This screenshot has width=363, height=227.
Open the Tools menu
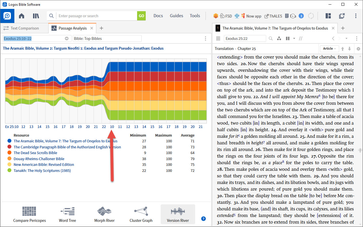pyautogui.click(x=195, y=16)
